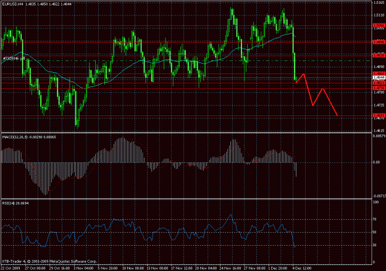The height and width of the screenshot is (271, 386).
Task: Click the MACD(12,26,9) indicator label
Action: coord(29,137)
